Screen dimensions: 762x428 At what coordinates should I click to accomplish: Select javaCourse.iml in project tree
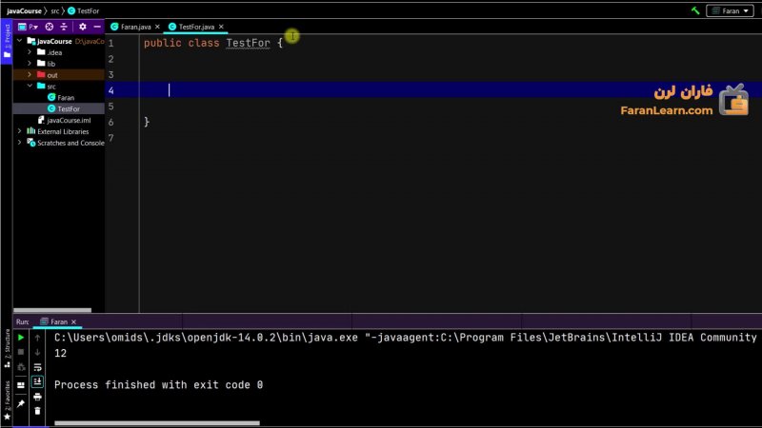coord(69,120)
